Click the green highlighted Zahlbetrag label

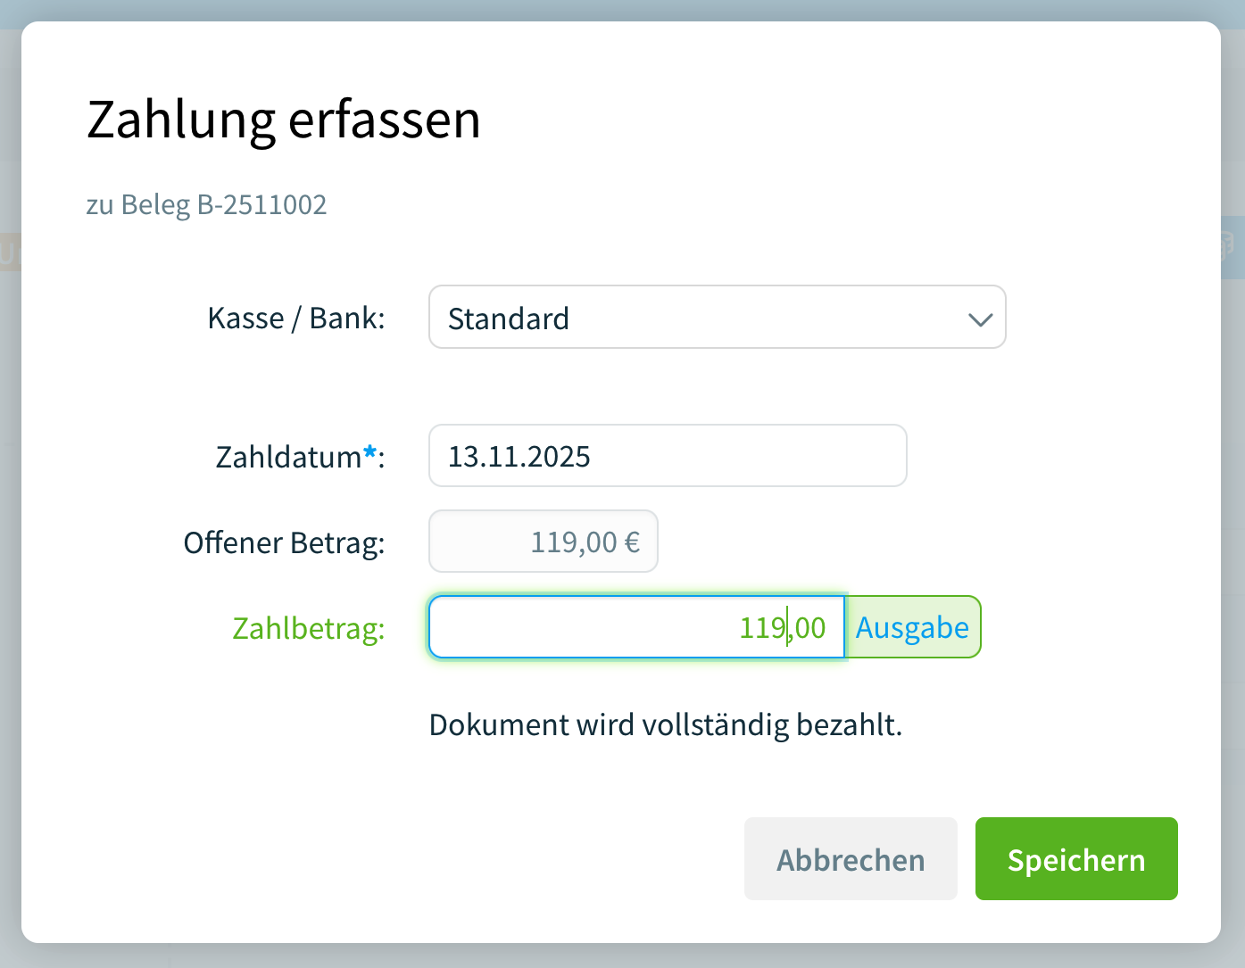click(308, 628)
